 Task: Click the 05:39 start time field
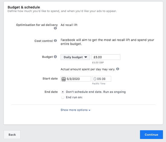point(102,79)
